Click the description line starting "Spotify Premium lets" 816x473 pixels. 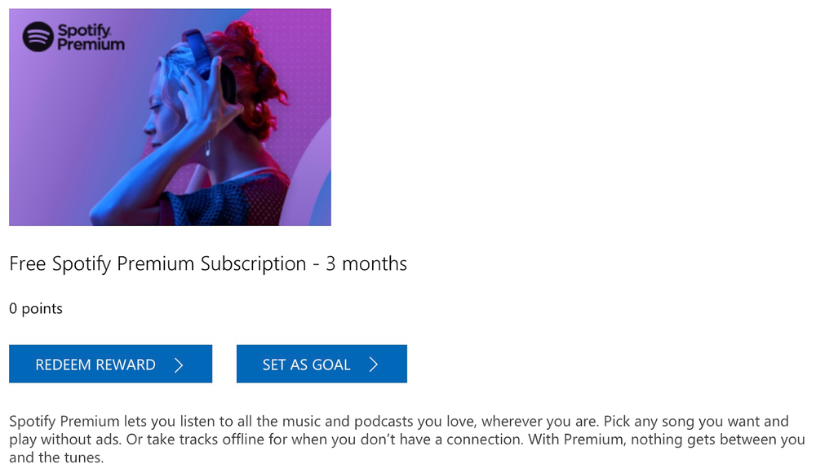398,422
